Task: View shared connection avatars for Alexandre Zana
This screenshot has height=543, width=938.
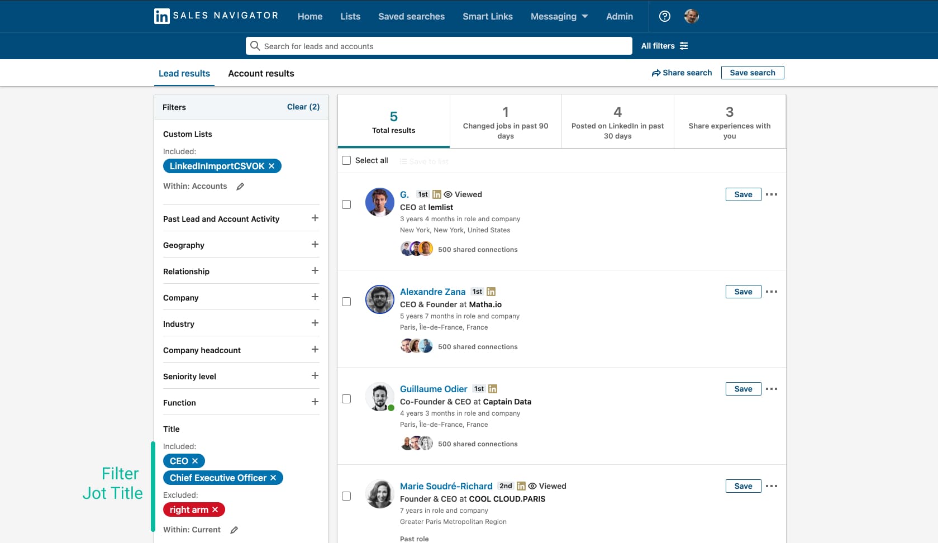Action: point(417,346)
